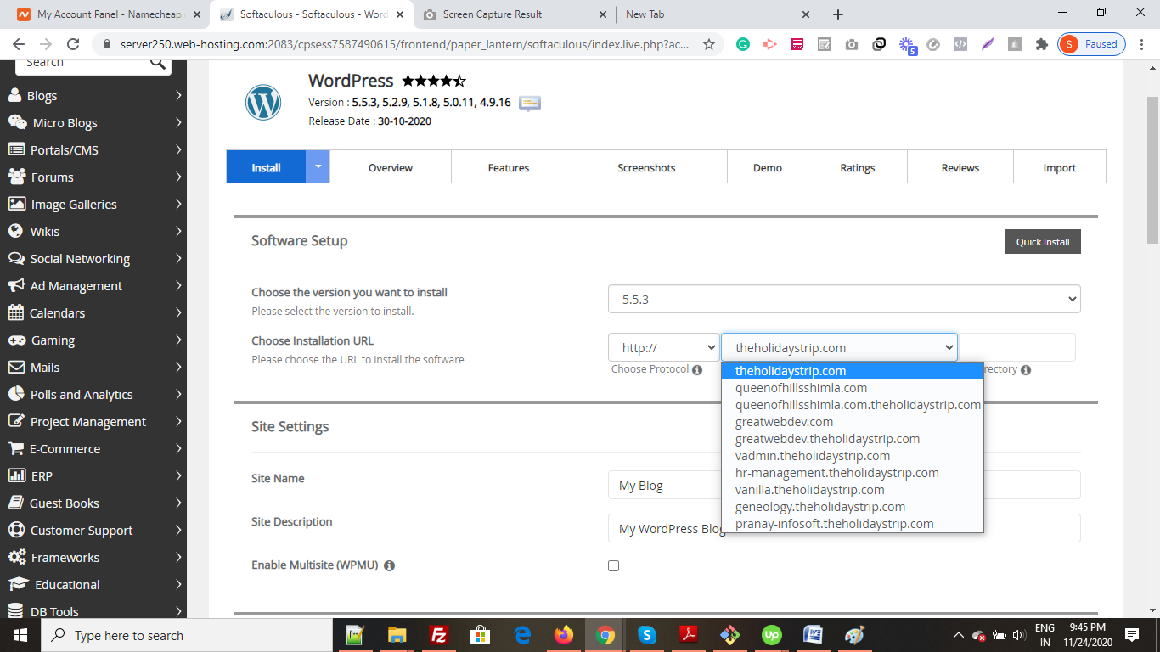This screenshot has height=652, width=1160.
Task: Select greatwebdev.com in domain list
Action: [x=853, y=422]
